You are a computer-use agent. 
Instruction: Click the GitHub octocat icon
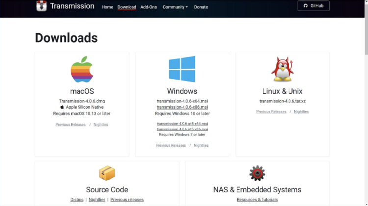click(x=305, y=6)
